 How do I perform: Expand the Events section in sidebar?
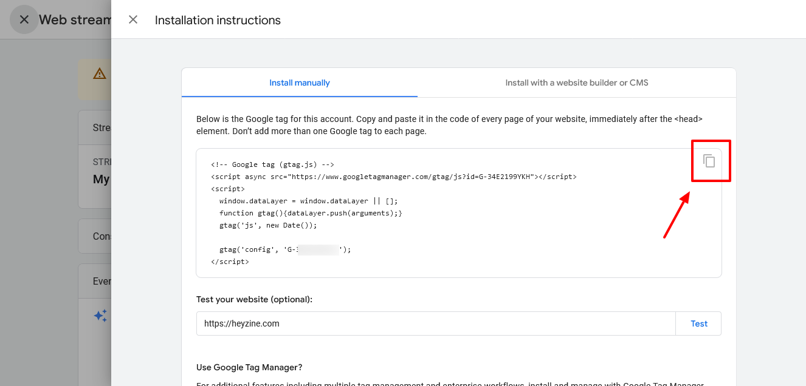pos(101,280)
